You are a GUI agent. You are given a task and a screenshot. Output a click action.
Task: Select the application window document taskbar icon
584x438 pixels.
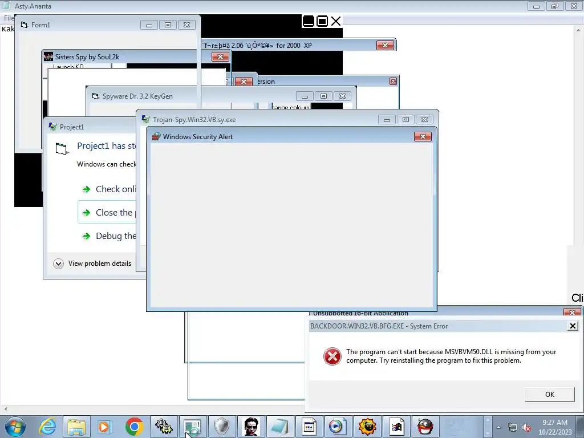click(309, 427)
